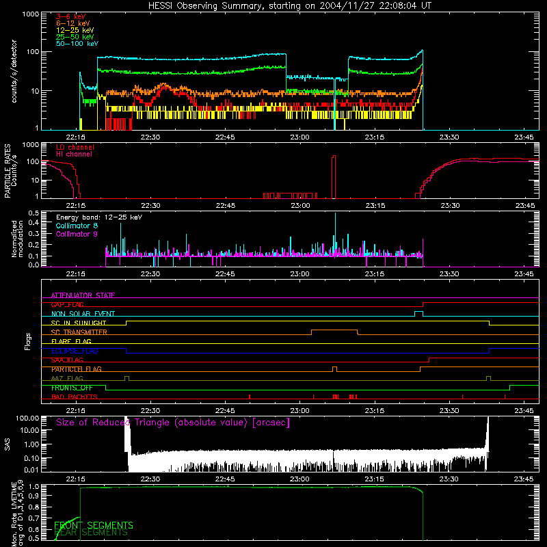The image size is (547, 547).
Task: Click the 23:15 tick under the modulation plot
Action: click(374, 274)
